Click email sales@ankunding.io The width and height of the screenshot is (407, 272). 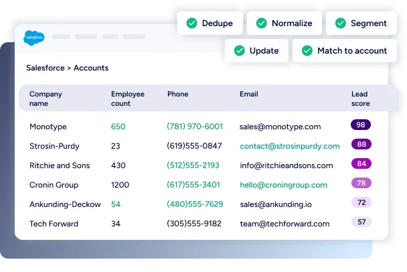(276, 204)
